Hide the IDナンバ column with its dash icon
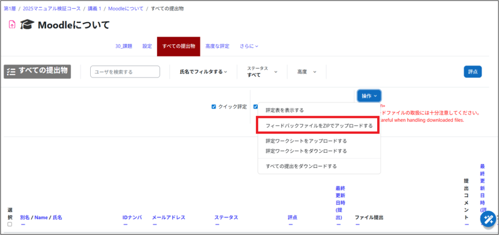This screenshot has width=499, height=235. coord(125,224)
